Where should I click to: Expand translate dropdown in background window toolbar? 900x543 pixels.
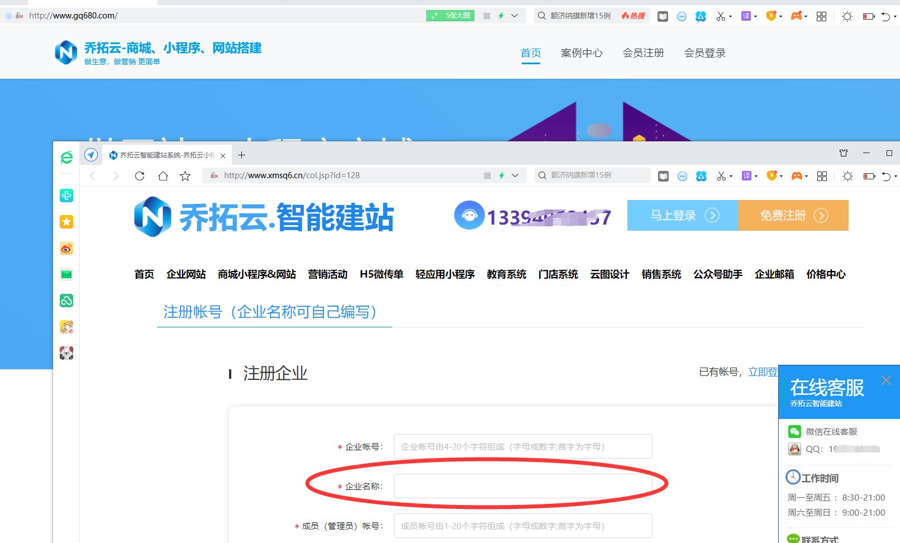pos(755,17)
